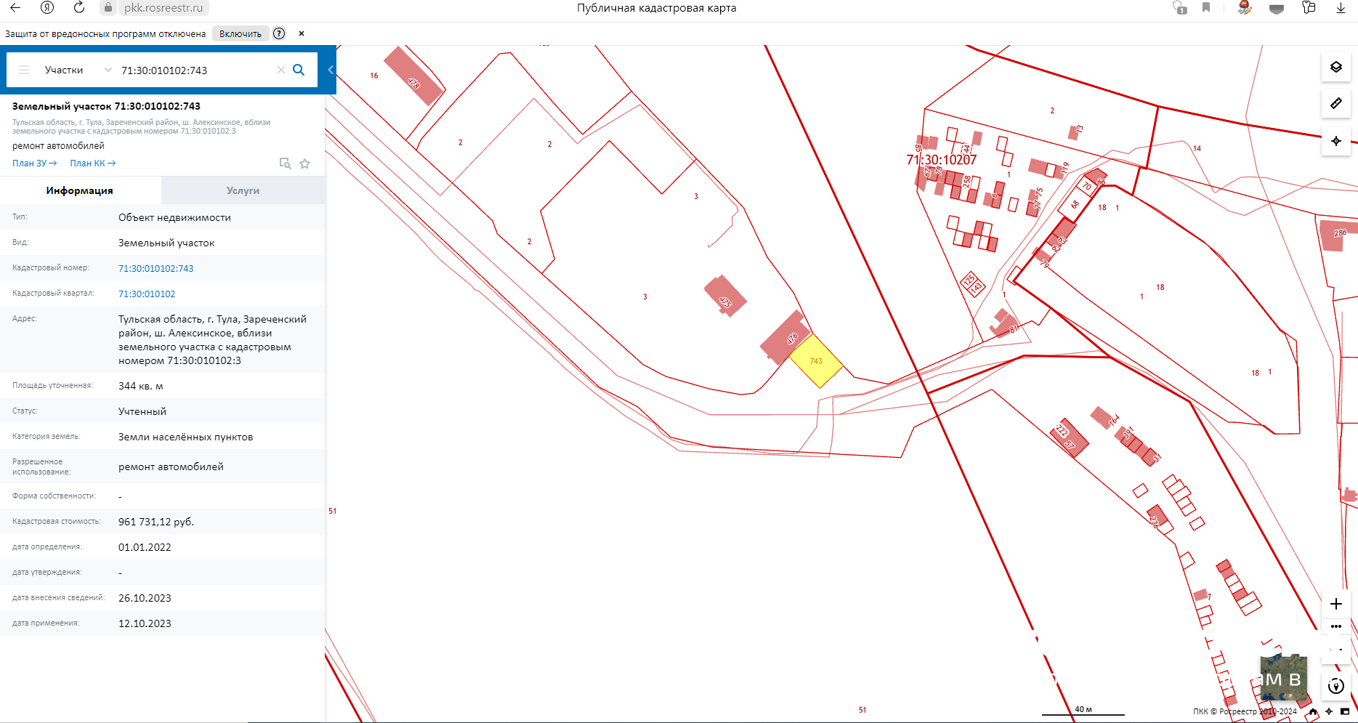Click the blue search magnifier icon

pos(299,70)
